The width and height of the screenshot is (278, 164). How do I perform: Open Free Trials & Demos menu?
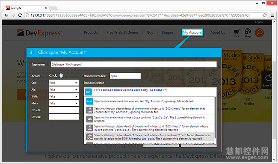coord(122,33)
